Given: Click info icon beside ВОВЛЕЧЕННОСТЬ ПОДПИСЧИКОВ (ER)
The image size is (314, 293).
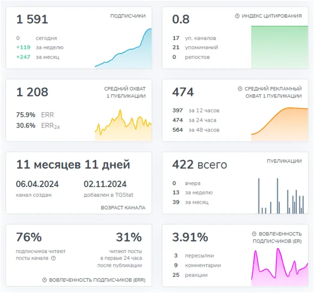Looking at the screenshot, I should [x=254, y=234].
